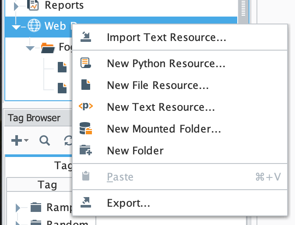Image resolution: width=295 pixels, height=225 pixels.
Task: Open the Tag Browser add tag dropdown
Action: [19, 140]
